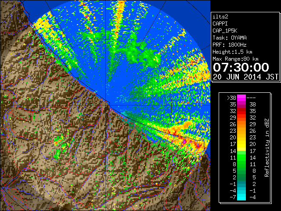Click the bright green 11–14 dBZ swatch
The height and width of the screenshot is (211, 281).
pyautogui.click(x=241, y=157)
